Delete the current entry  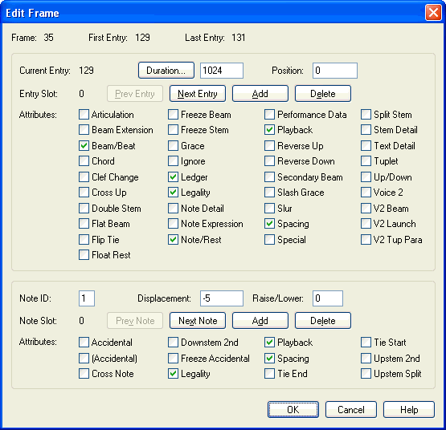(323, 93)
